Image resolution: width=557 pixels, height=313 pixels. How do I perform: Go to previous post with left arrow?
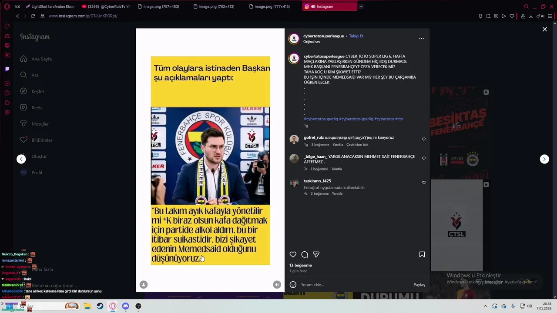tap(21, 159)
